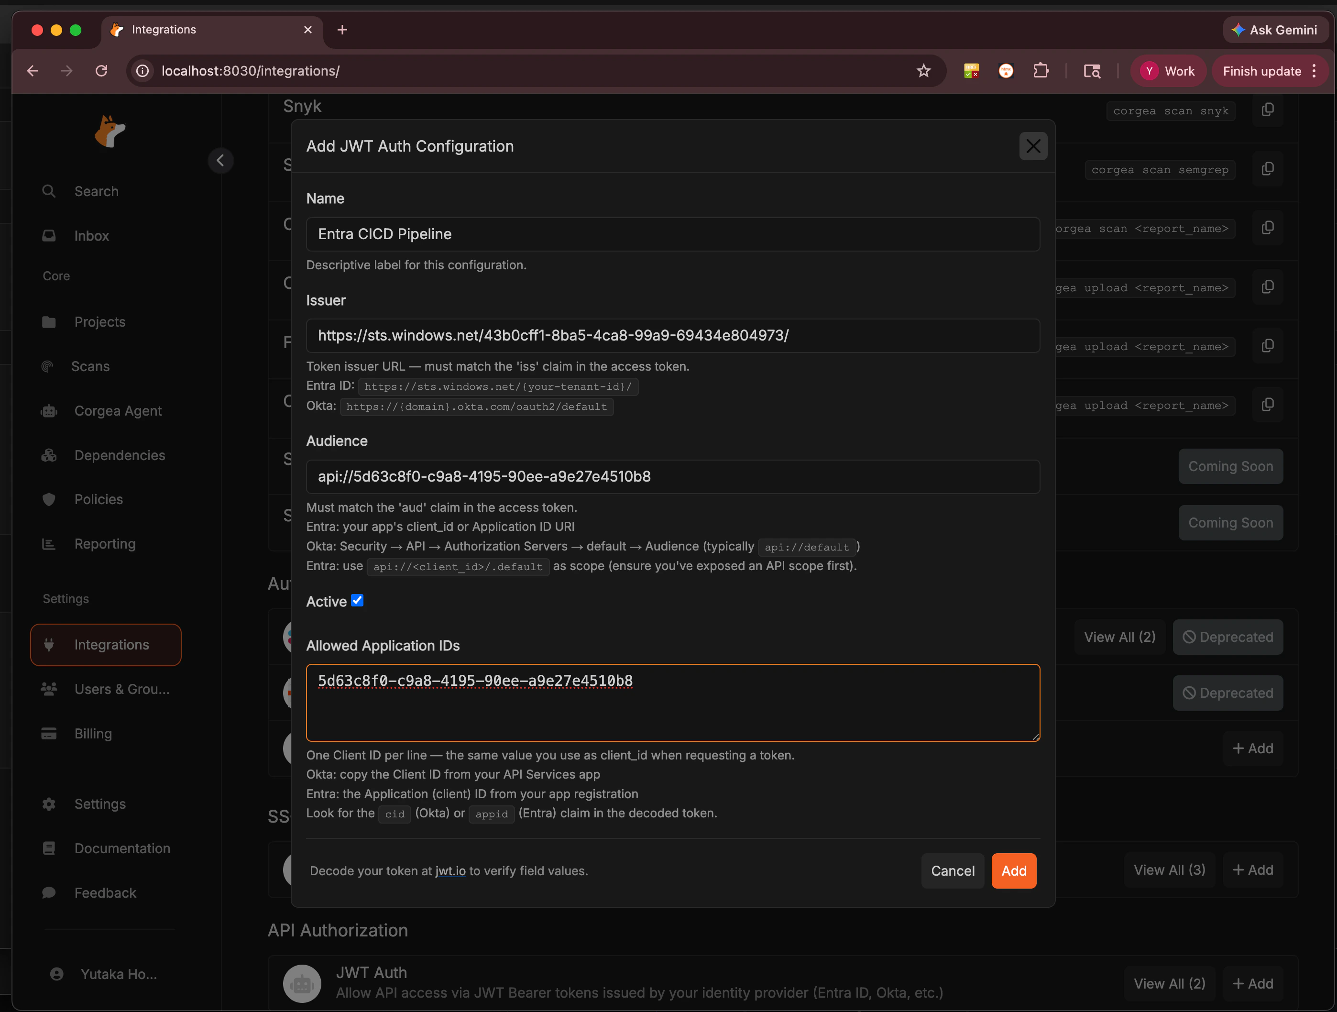Click the Scans sidebar icon
This screenshot has width=1337, height=1012.
pos(49,366)
